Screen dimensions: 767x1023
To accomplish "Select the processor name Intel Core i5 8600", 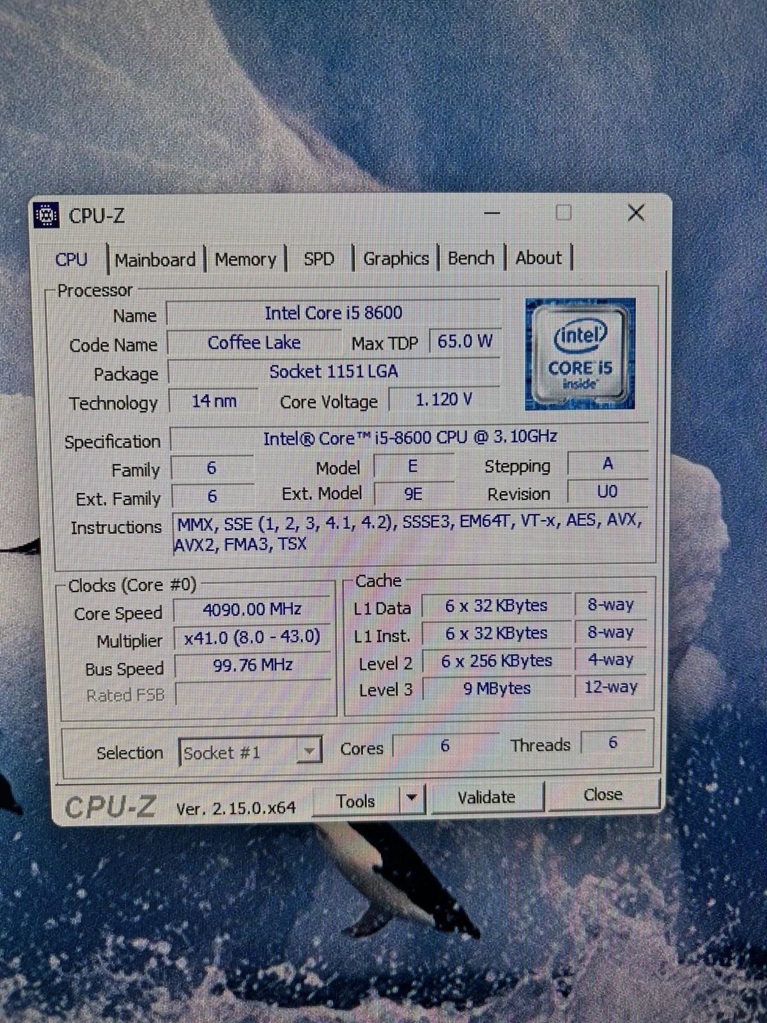I will tap(333, 313).
